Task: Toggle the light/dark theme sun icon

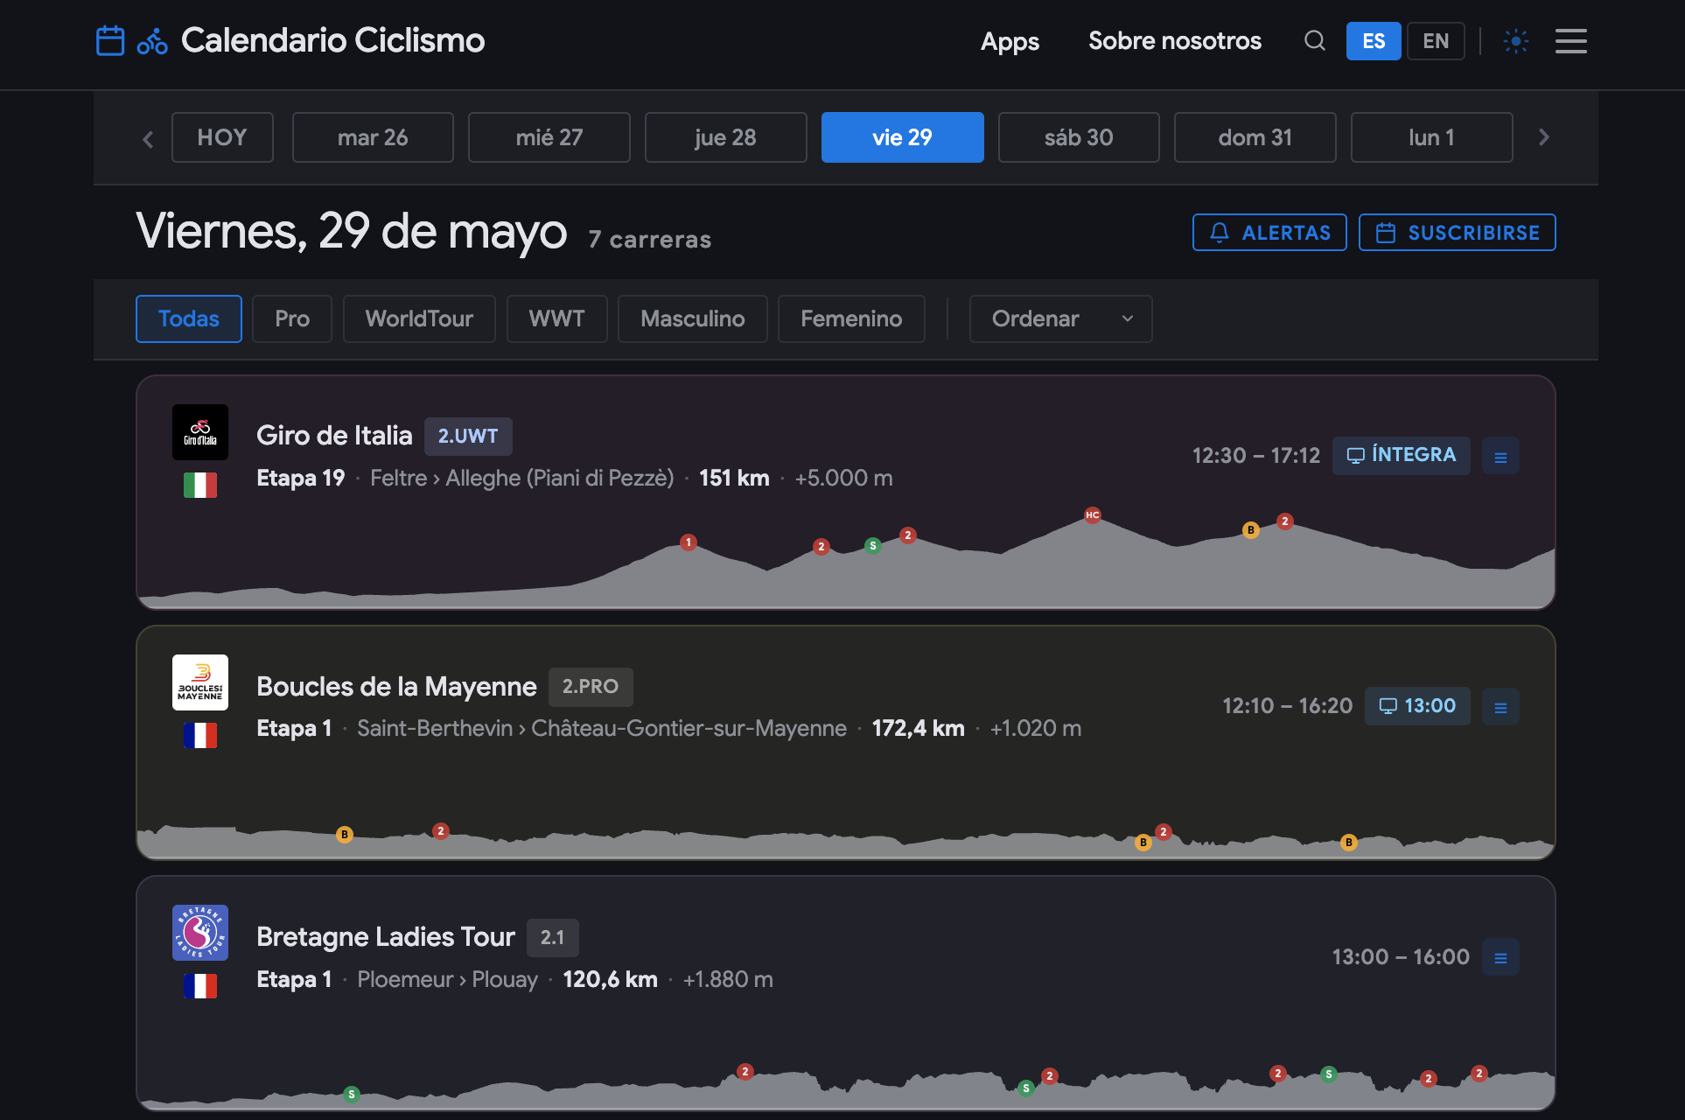Action: 1516,41
